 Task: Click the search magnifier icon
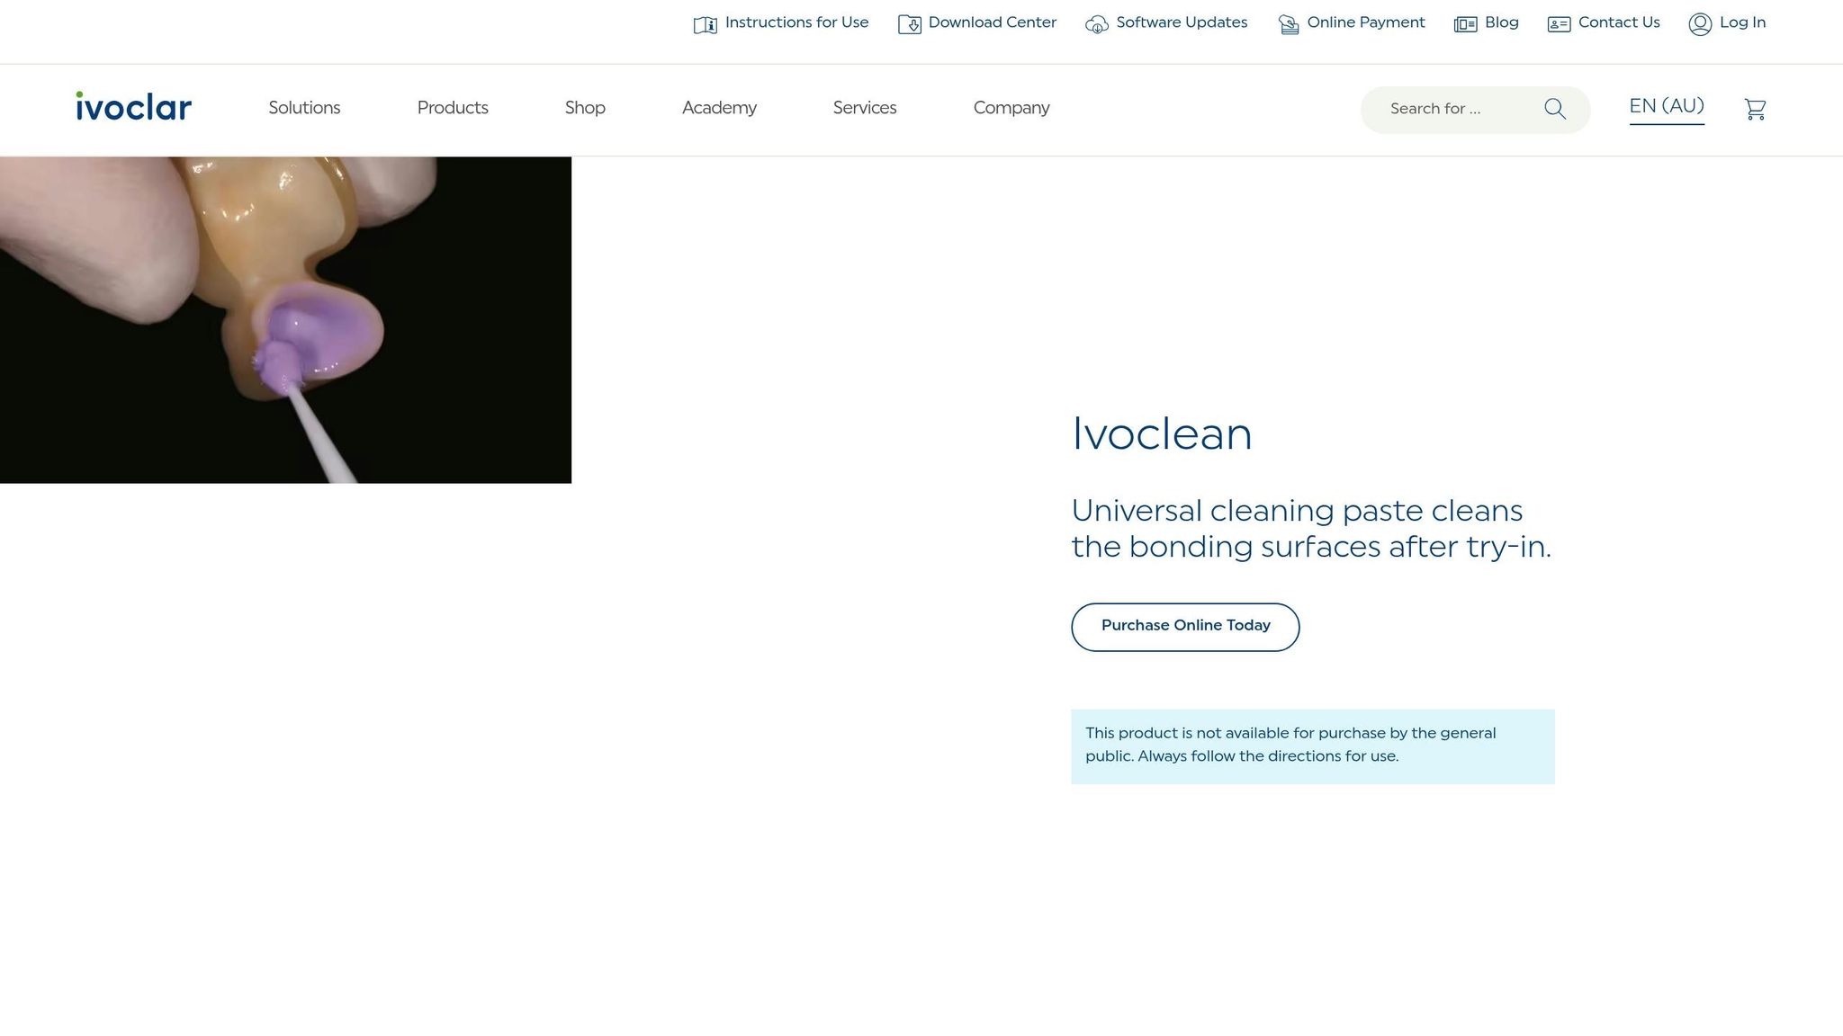pos(1555,109)
